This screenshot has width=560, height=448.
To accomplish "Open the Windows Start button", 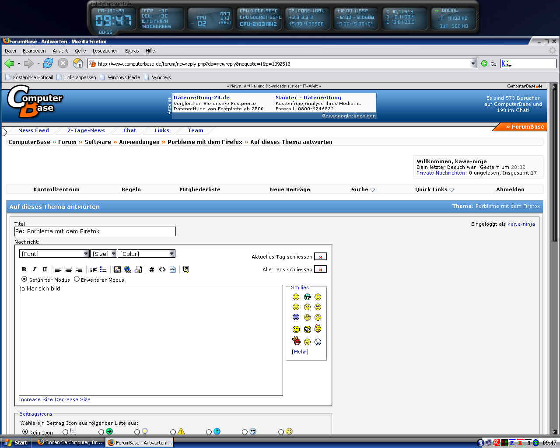I will coord(16,442).
